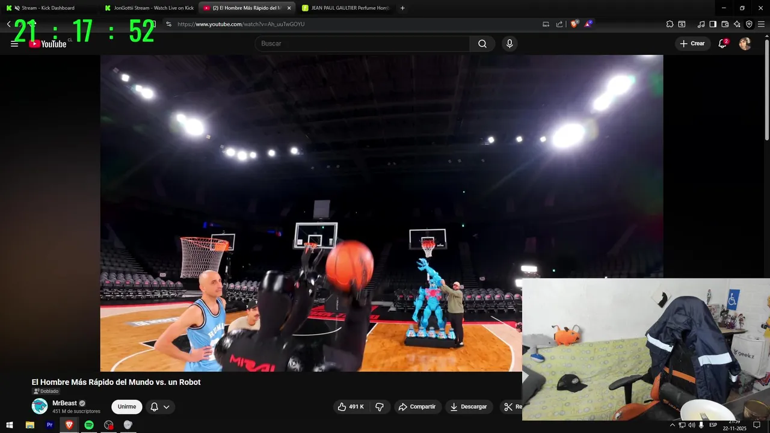Open the MrBeast channel name link
This screenshot has width=770, height=433.
(x=64, y=403)
